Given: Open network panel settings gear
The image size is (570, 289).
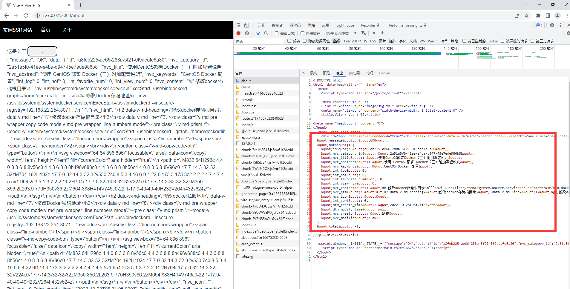Looking at the screenshot, I should pyautogui.click(x=568, y=33).
